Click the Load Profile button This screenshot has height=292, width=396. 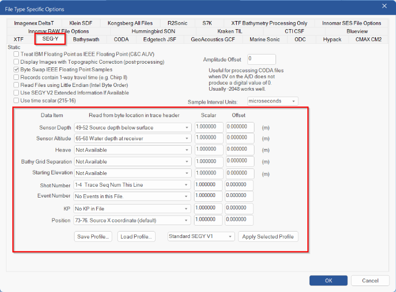(x=136, y=236)
